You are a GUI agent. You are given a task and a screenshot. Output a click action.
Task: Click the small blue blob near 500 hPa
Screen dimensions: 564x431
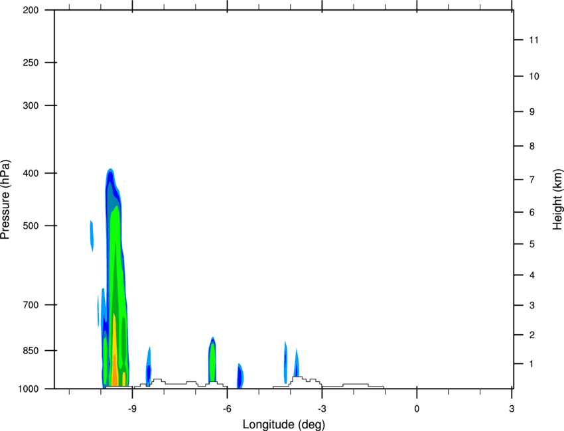pyautogui.click(x=92, y=236)
